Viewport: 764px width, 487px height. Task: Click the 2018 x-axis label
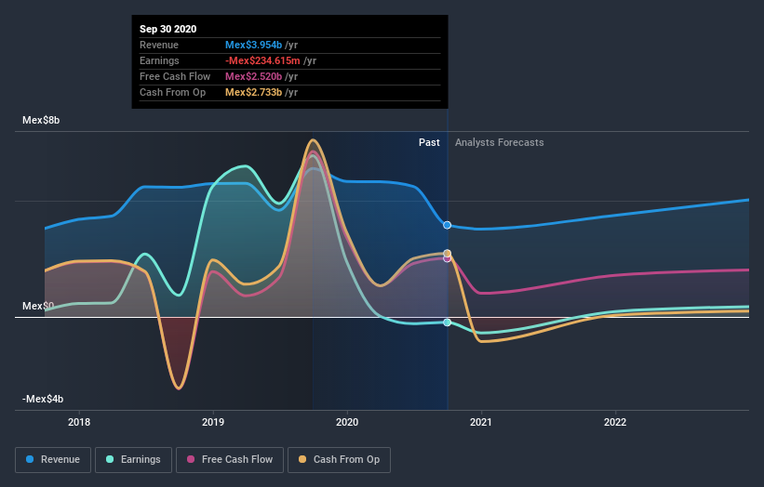pos(79,422)
